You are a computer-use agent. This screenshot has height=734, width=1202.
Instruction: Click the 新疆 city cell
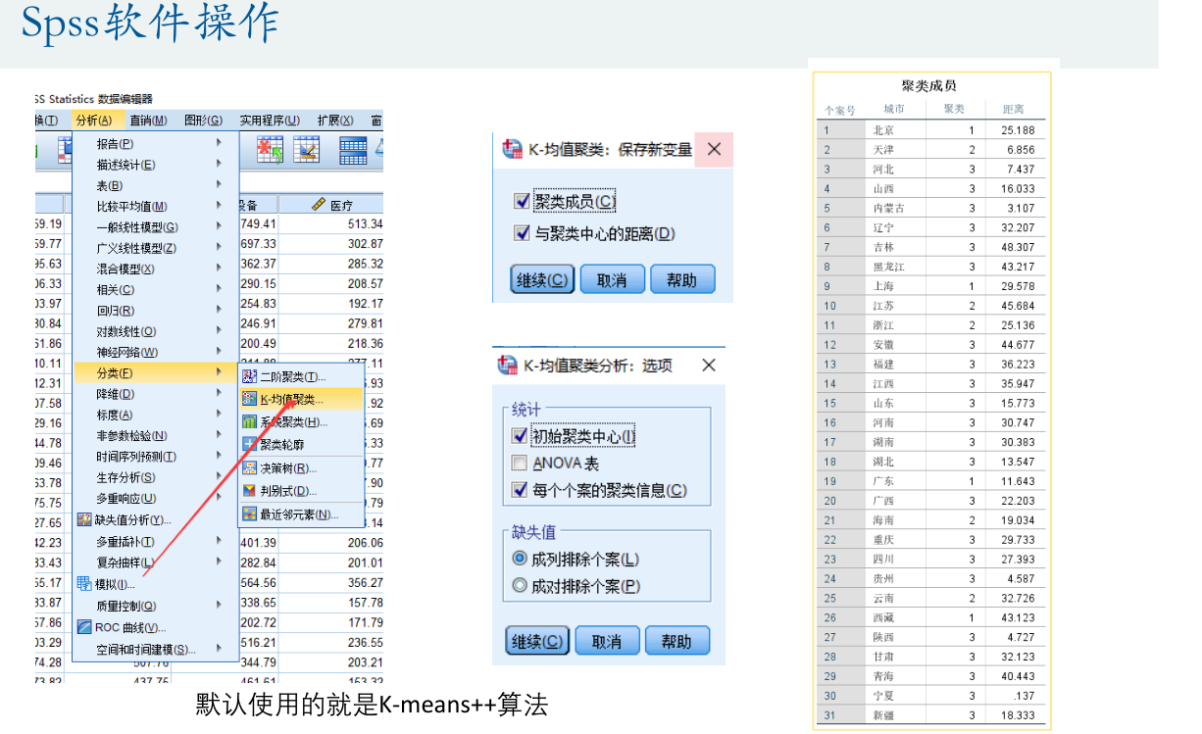(x=883, y=715)
